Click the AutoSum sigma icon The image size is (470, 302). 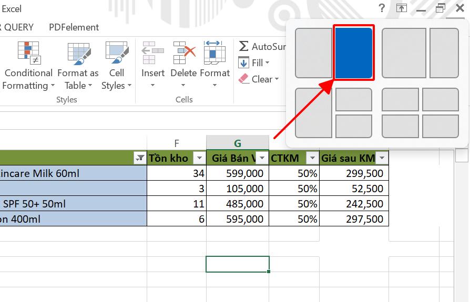click(243, 46)
